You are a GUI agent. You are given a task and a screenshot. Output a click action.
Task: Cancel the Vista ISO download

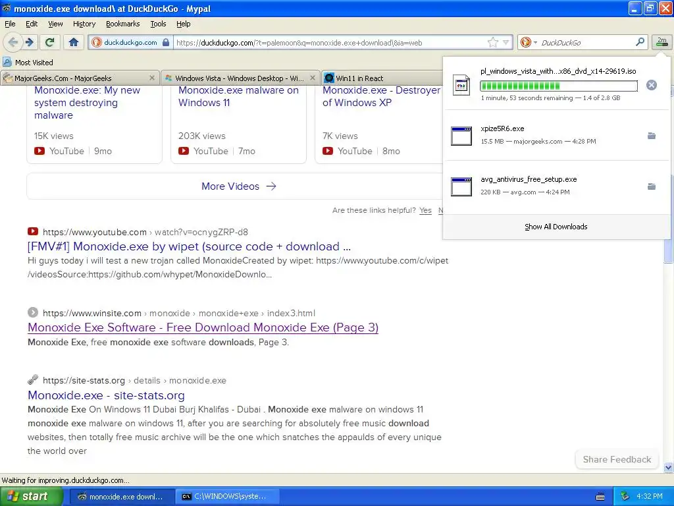point(651,85)
